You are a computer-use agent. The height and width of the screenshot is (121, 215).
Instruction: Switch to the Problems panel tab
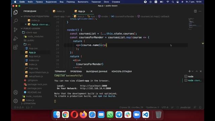(76, 71)
